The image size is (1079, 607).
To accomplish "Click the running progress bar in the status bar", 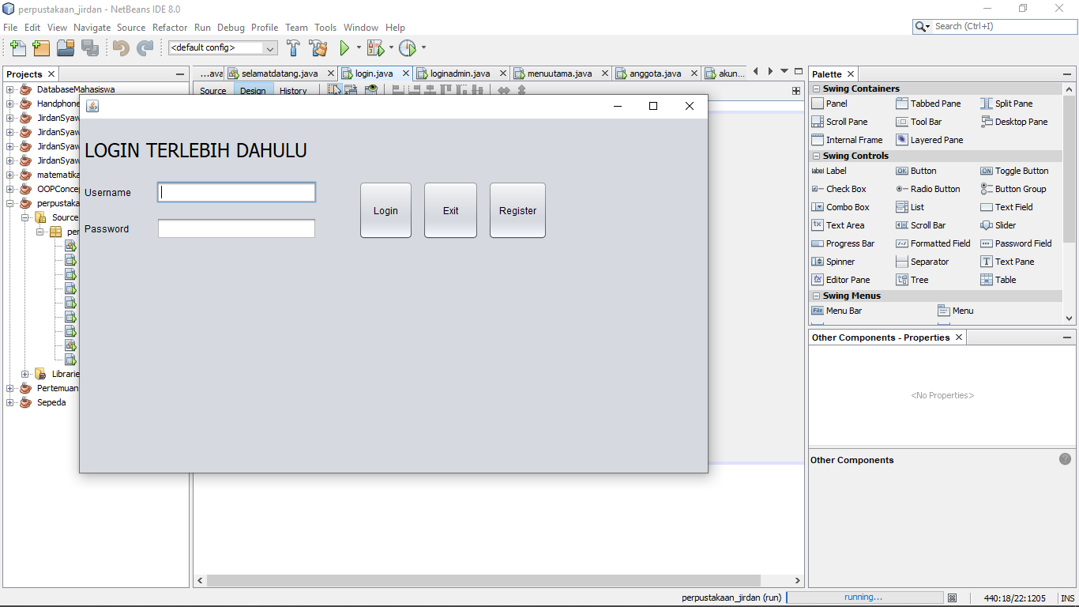I will coord(864,598).
